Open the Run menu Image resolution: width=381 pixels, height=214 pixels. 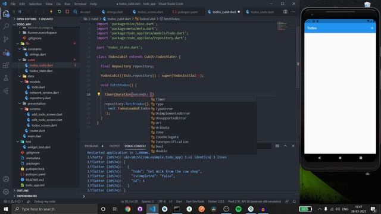(67, 4)
